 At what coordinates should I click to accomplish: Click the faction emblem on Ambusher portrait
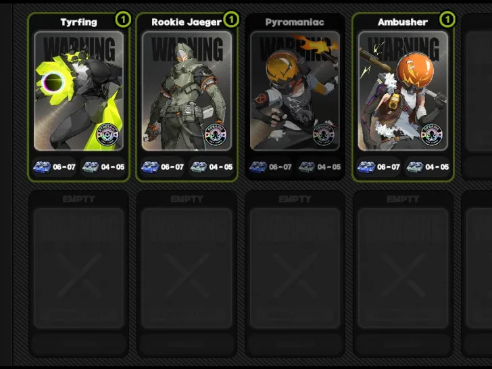[x=432, y=134]
